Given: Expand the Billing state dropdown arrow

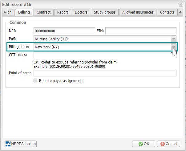Looking at the screenshot, I should [174, 47].
